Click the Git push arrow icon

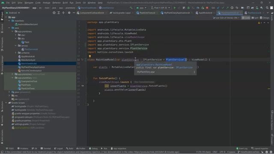click(227, 8)
